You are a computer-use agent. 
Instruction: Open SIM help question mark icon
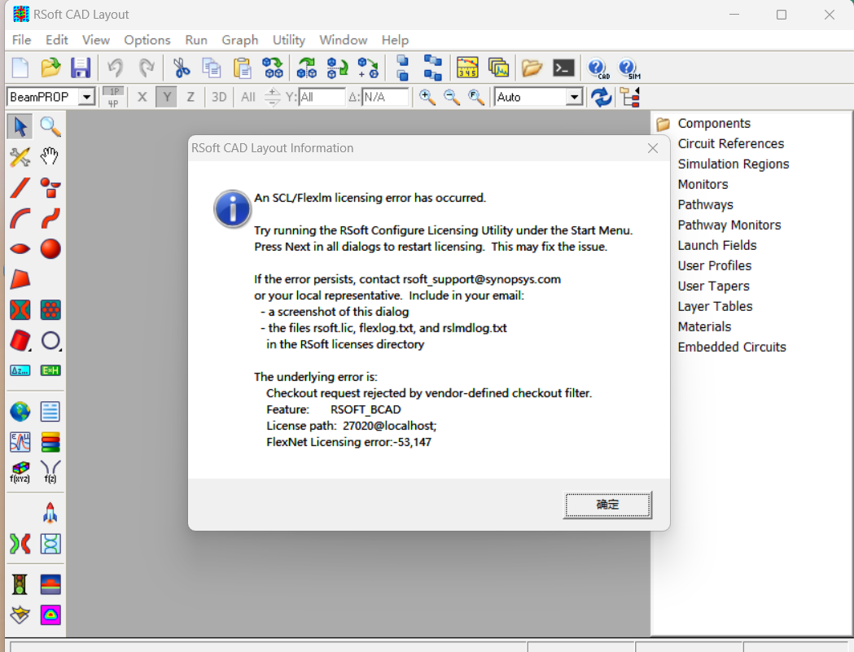[x=629, y=68]
